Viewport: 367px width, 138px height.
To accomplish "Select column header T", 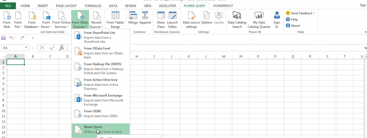I will [x=344, y=56].
